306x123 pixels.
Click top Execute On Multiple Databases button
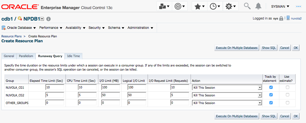(237, 48)
